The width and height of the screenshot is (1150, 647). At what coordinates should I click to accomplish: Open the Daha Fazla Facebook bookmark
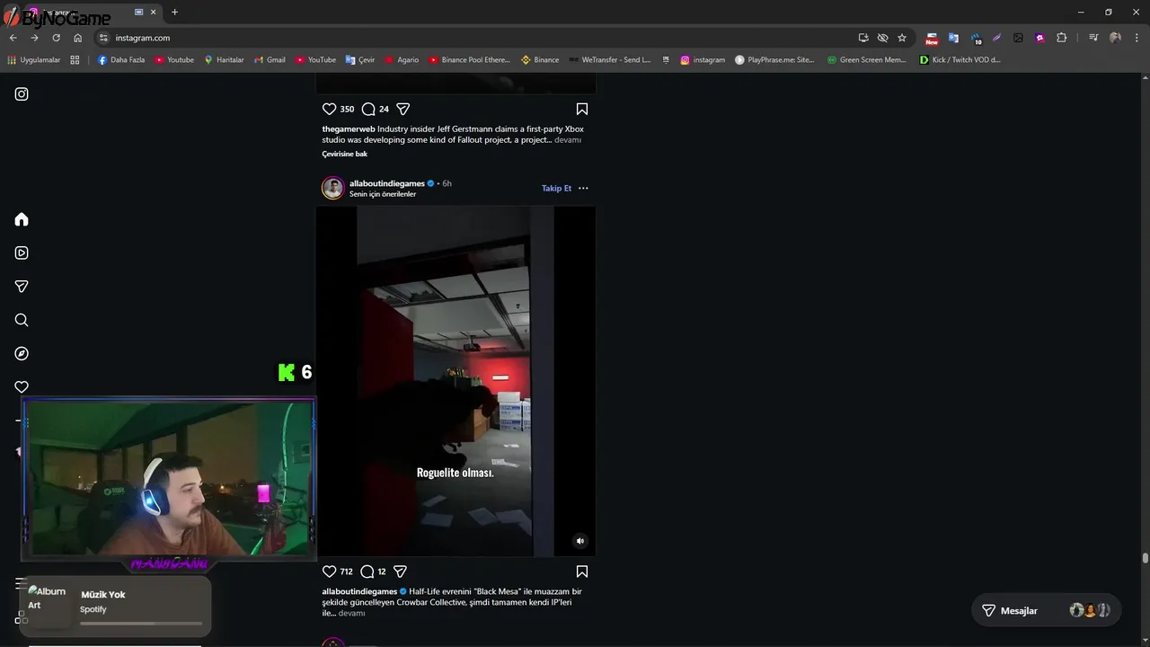[120, 60]
